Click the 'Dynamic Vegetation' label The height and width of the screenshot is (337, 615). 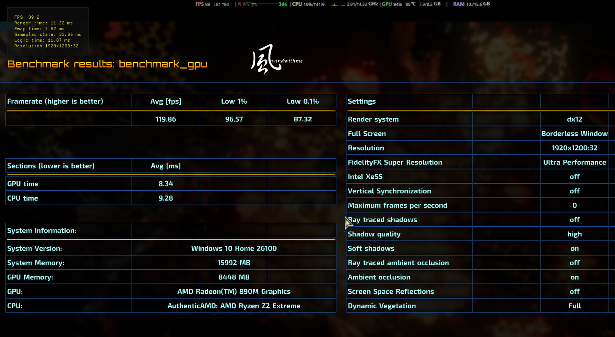point(382,306)
